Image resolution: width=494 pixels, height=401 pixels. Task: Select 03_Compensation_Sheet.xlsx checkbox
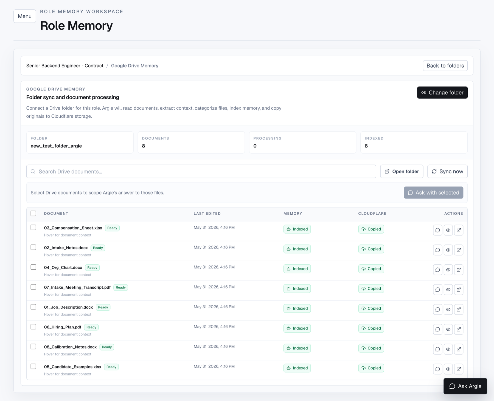pyautogui.click(x=33, y=228)
